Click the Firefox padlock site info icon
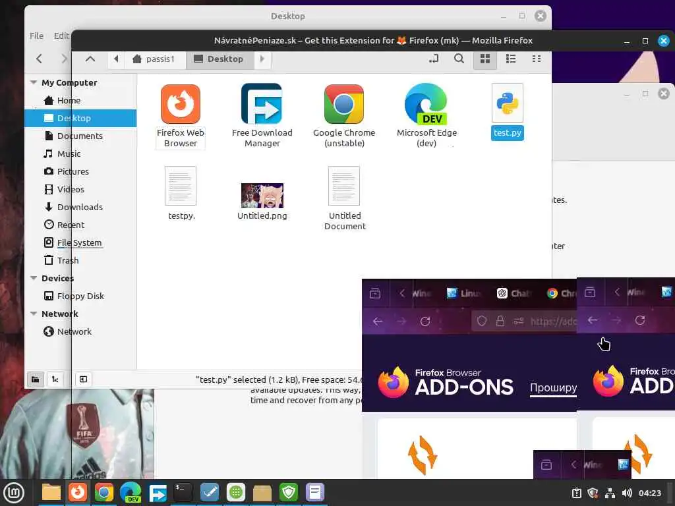 point(500,322)
